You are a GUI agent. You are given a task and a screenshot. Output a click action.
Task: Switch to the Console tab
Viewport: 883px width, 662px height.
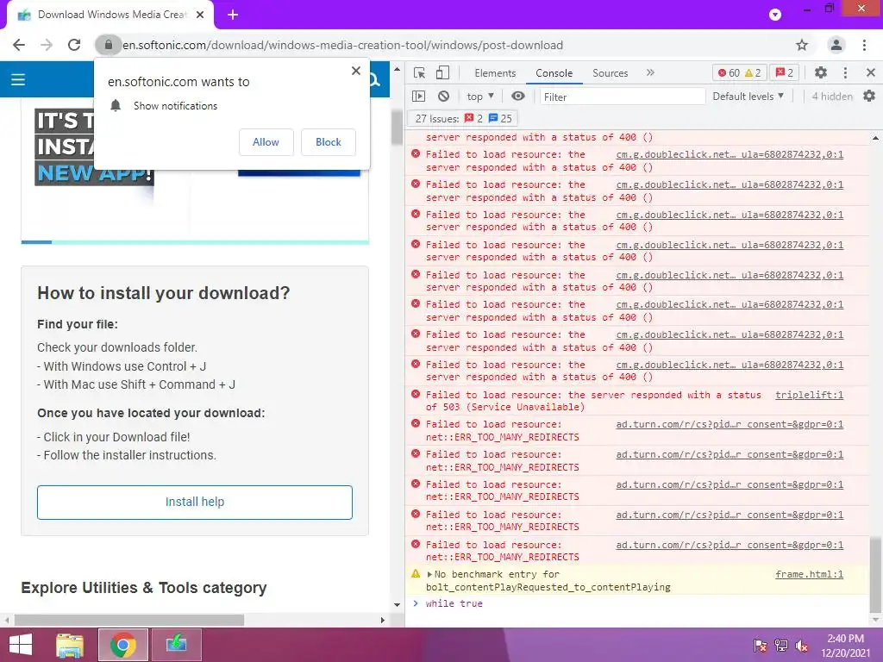554,73
